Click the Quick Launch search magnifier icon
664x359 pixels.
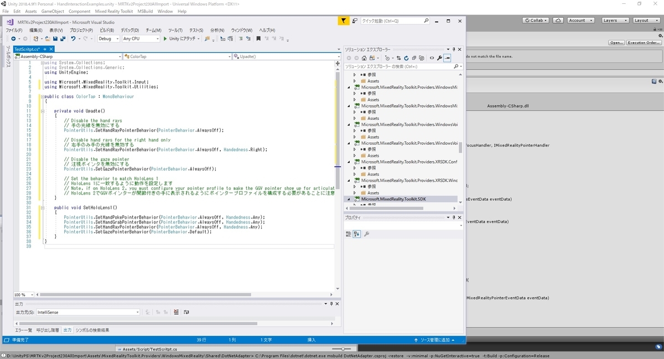pos(426,21)
